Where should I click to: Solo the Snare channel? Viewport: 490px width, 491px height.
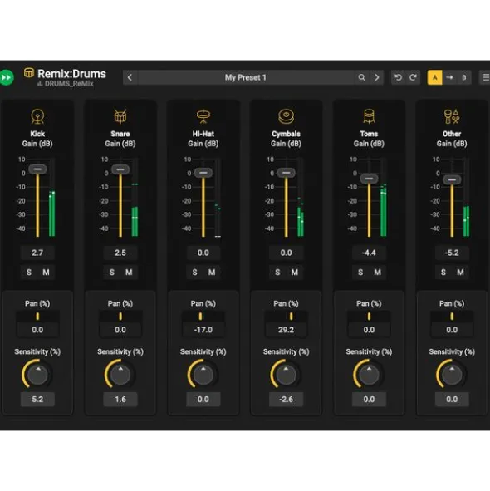tap(112, 273)
